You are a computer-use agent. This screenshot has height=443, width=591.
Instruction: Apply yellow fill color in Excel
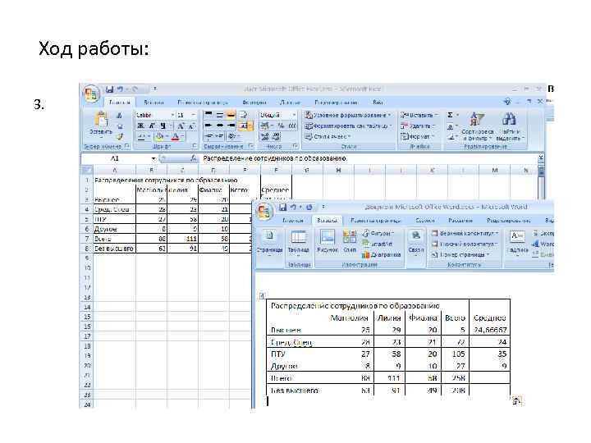tap(159, 136)
